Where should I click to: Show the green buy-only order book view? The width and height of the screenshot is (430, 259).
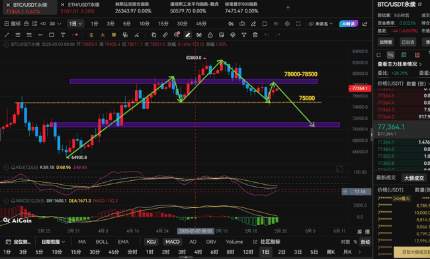point(404,55)
